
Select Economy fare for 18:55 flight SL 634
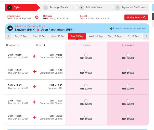[x=128, y=116]
